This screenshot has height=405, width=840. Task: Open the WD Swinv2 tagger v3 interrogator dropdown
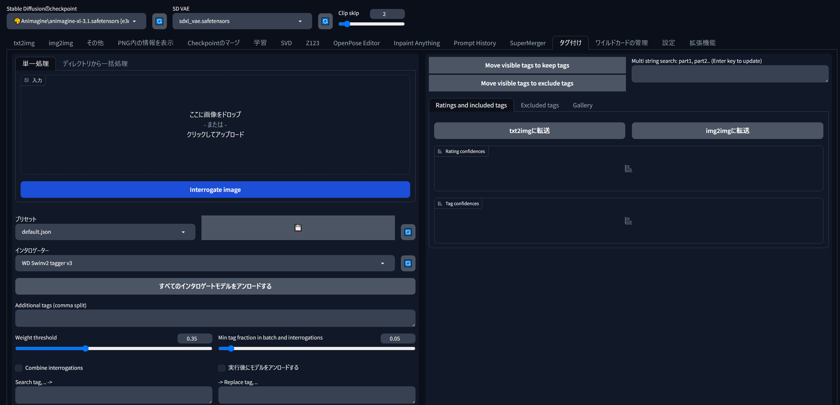click(x=205, y=263)
